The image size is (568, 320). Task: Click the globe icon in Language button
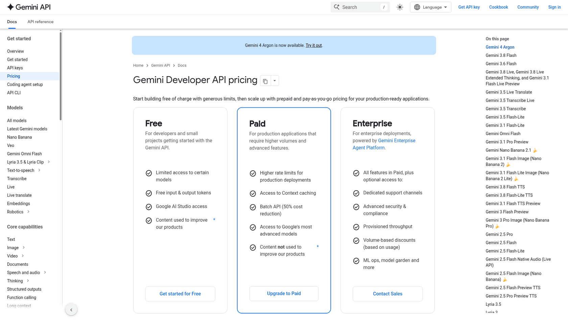[x=417, y=7]
